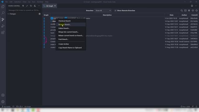Click the notifications bell in status bar
Viewport: 199px width, 112px height.
tap(196, 106)
